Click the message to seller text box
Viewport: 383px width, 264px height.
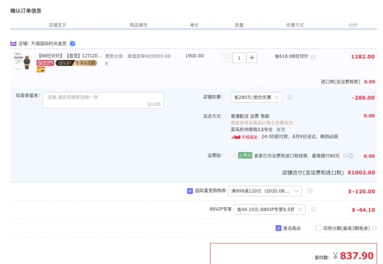[x=103, y=100]
